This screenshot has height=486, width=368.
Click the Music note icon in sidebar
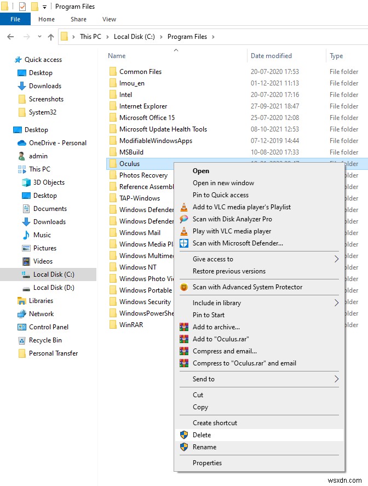click(x=26, y=235)
